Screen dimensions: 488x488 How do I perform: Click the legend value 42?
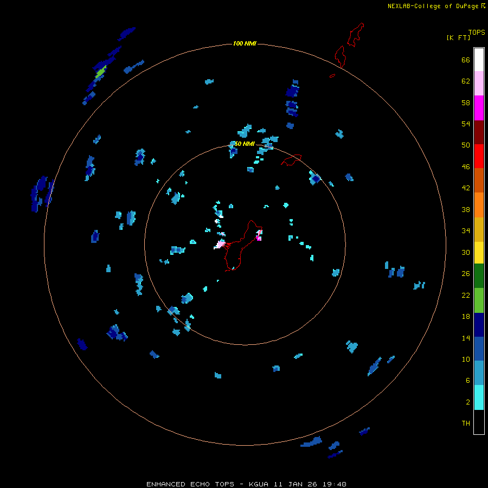[x=466, y=188]
